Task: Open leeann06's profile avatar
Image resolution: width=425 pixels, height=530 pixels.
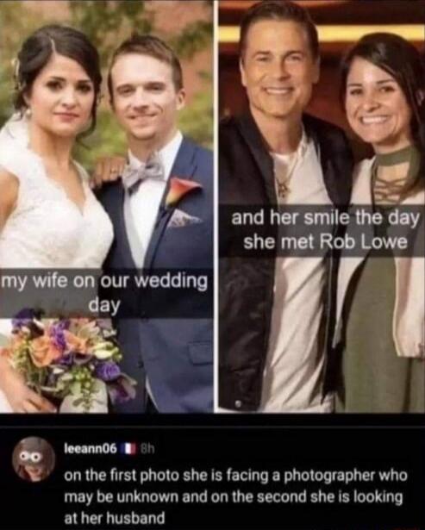Action: point(34,459)
